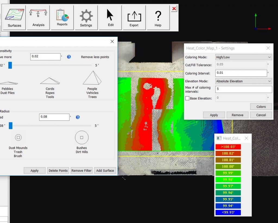This screenshot has height=223, width=278.
Task: Click the radius help icon beside 0.08
Action: coord(78,117)
